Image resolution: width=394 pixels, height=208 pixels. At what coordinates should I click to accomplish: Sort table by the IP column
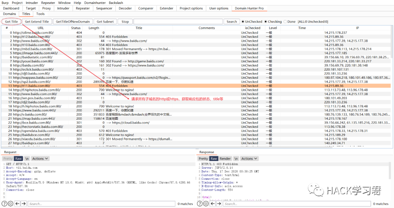click(357, 28)
